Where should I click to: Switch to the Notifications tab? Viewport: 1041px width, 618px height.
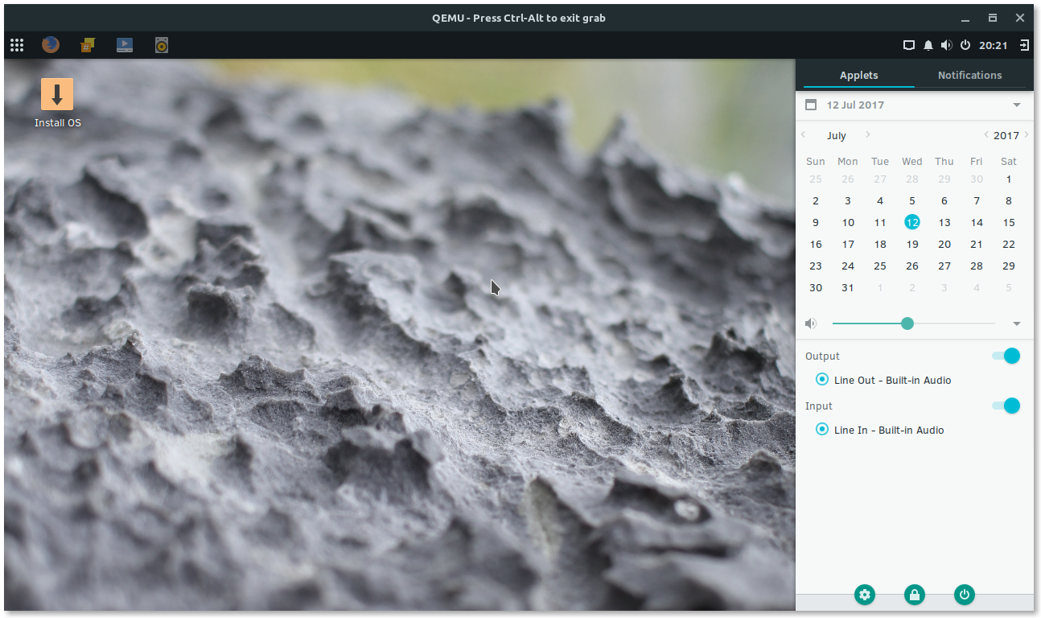(x=970, y=75)
